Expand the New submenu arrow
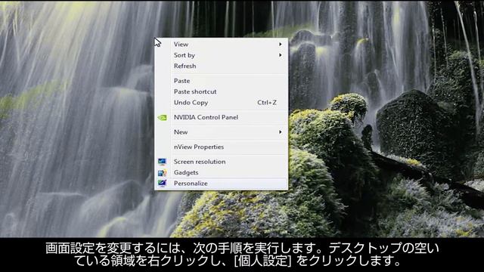Viewport: 484px width, 272px height. point(281,132)
